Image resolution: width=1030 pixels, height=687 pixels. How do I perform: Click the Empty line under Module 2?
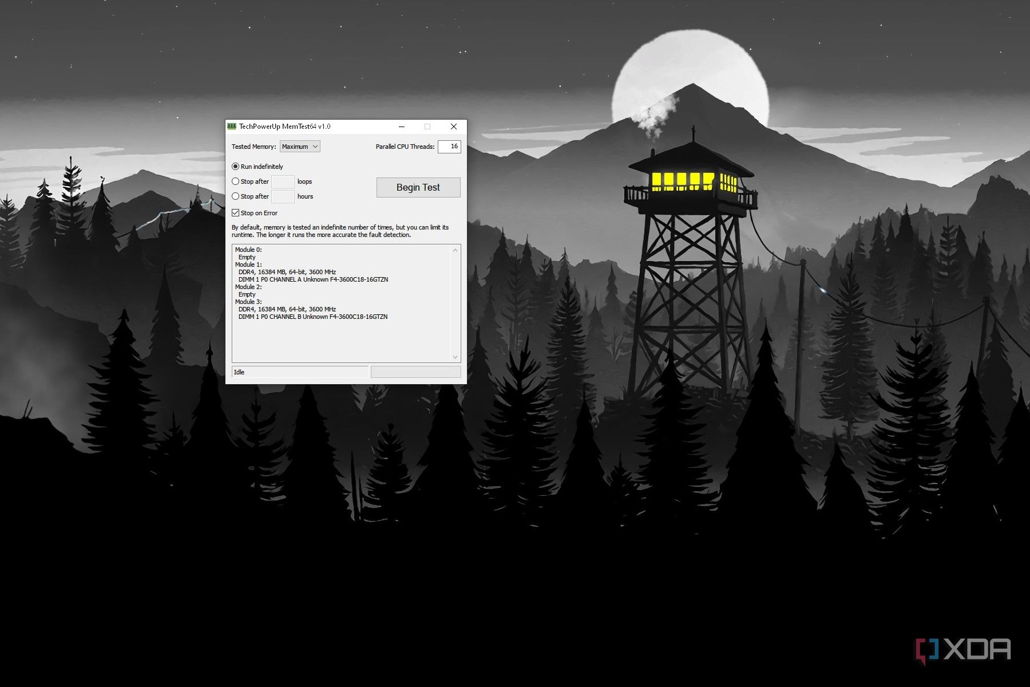247,294
